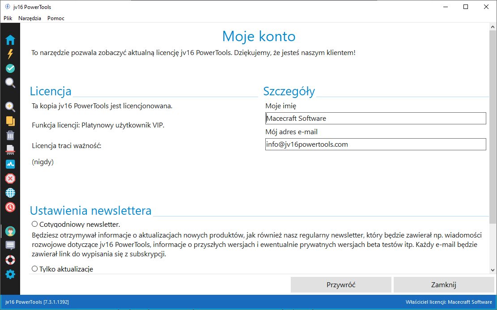Select the red clock sidebar icon
The height and width of the screenshot is (310, 497).
10,207
